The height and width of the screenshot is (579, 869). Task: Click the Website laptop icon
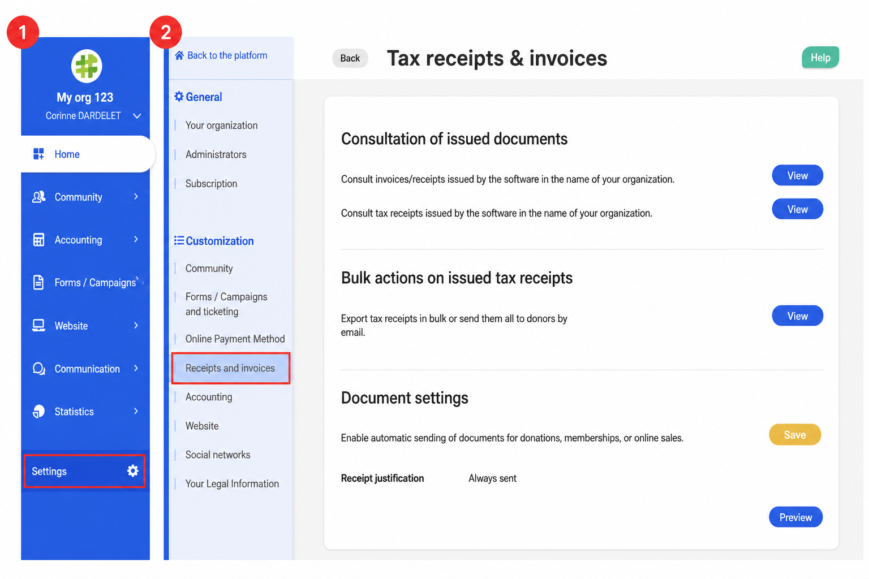click(38, 325)
